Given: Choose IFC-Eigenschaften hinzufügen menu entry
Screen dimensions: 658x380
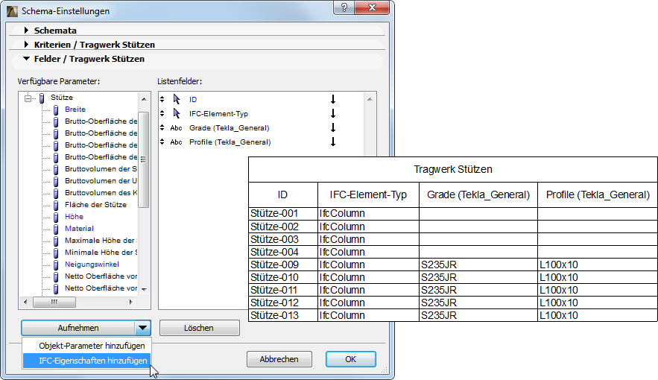Looking at the screenshot, I should coord(87,361).
